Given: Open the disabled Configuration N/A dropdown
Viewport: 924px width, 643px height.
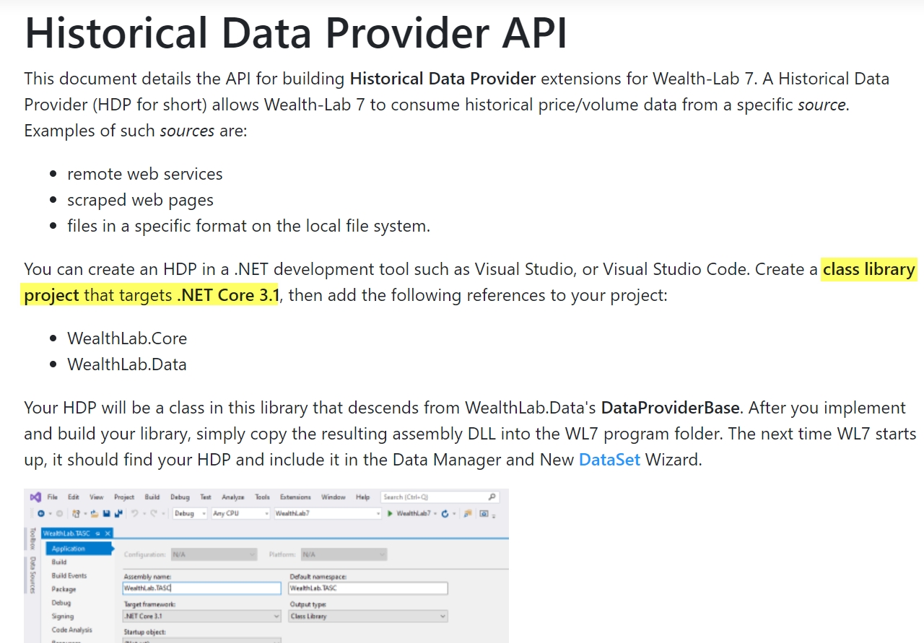Looking at the screenshot, I should pyautogui.click(x=214, y=554).
